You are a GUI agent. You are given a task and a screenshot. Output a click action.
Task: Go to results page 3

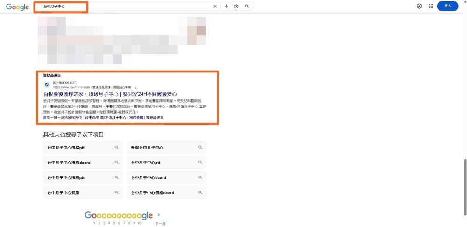click(104, 223)
